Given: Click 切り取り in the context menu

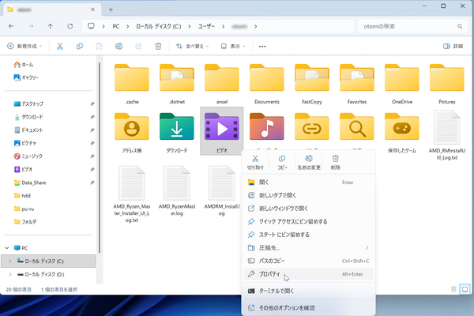Looking at the screenshot, I should 255,163.
